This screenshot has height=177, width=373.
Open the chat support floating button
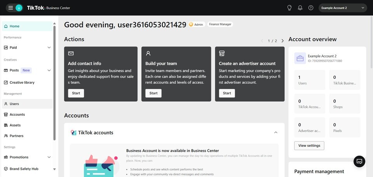click(x=359, y=161)
